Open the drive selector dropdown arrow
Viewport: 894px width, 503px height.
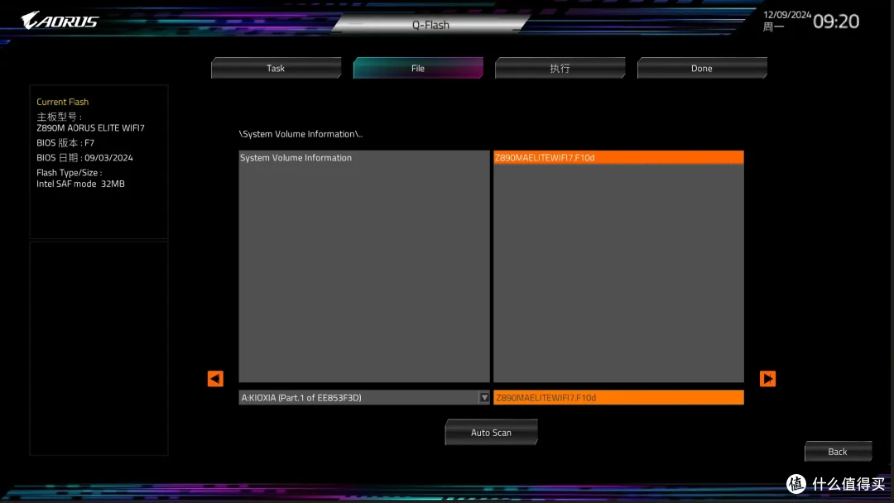(x=484, y=398)
